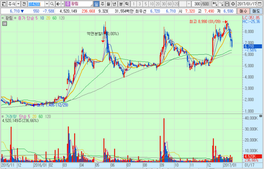Click the magnifier stock search icon
This screenshot has width=264, height=169.
52,4
